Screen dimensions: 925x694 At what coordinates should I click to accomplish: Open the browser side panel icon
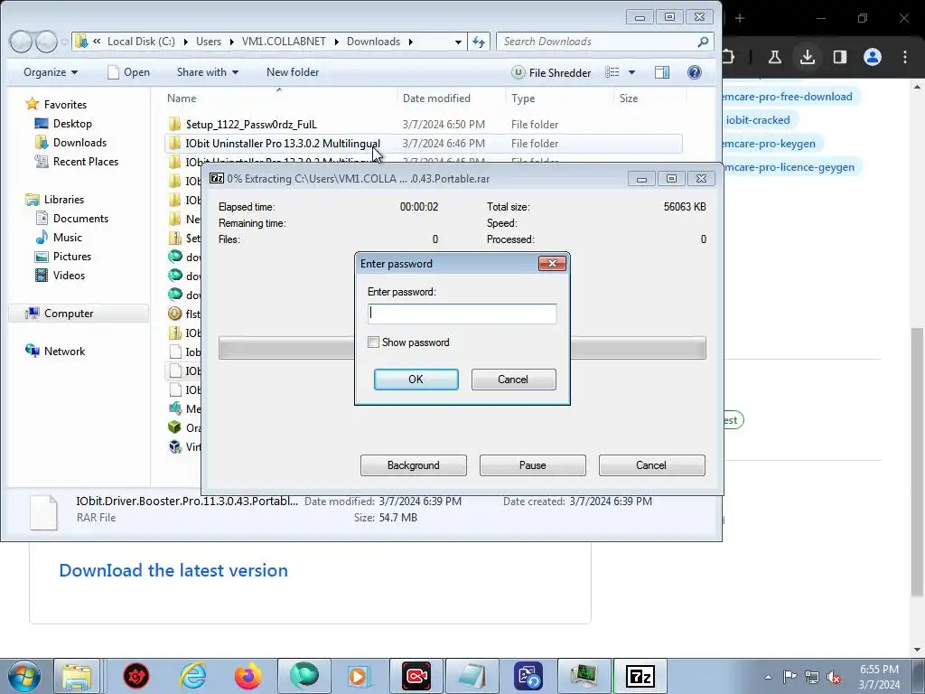(x=839, y=57)
